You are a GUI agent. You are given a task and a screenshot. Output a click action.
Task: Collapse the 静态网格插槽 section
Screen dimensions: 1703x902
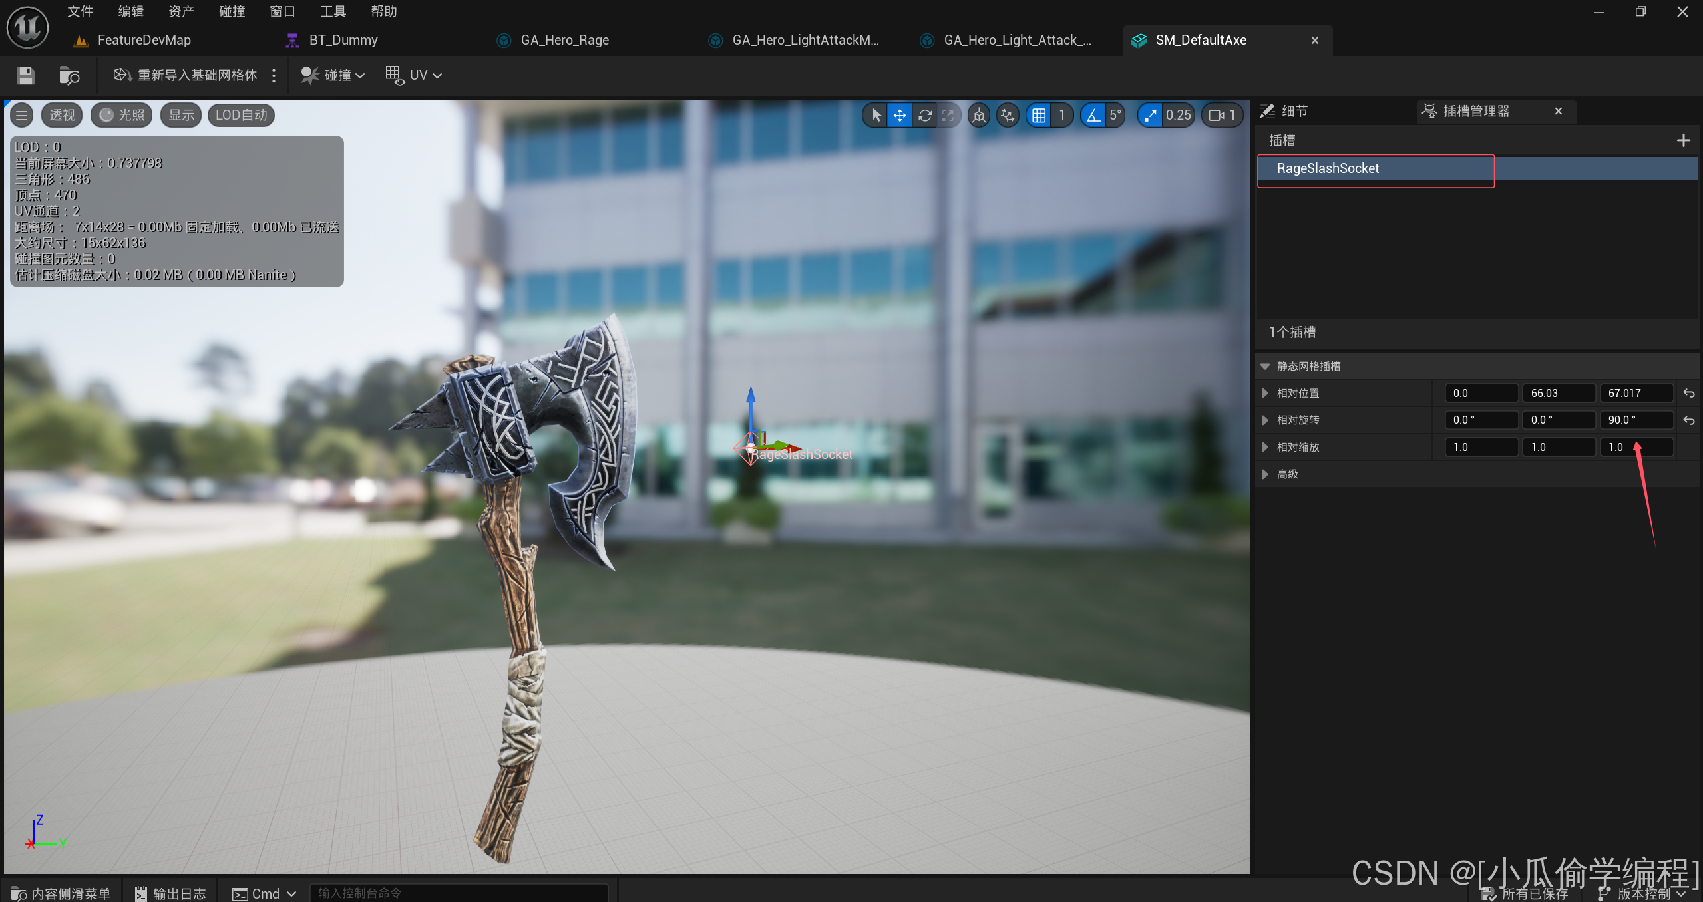point(1265,367)
